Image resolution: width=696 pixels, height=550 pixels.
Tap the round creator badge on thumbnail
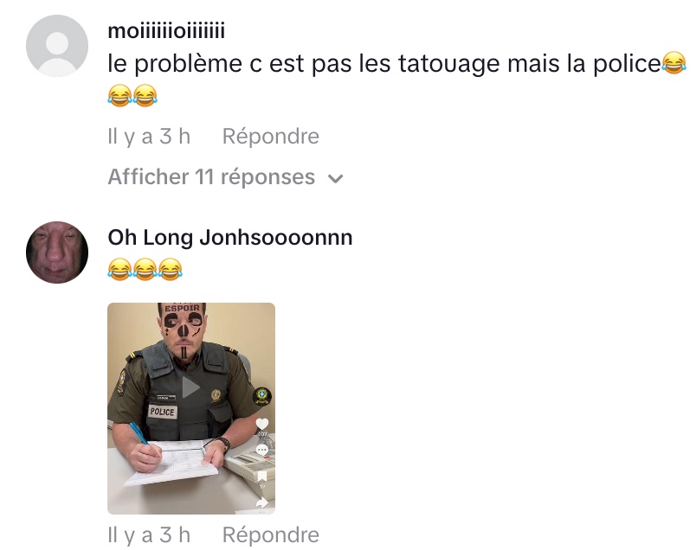(262, 396)
